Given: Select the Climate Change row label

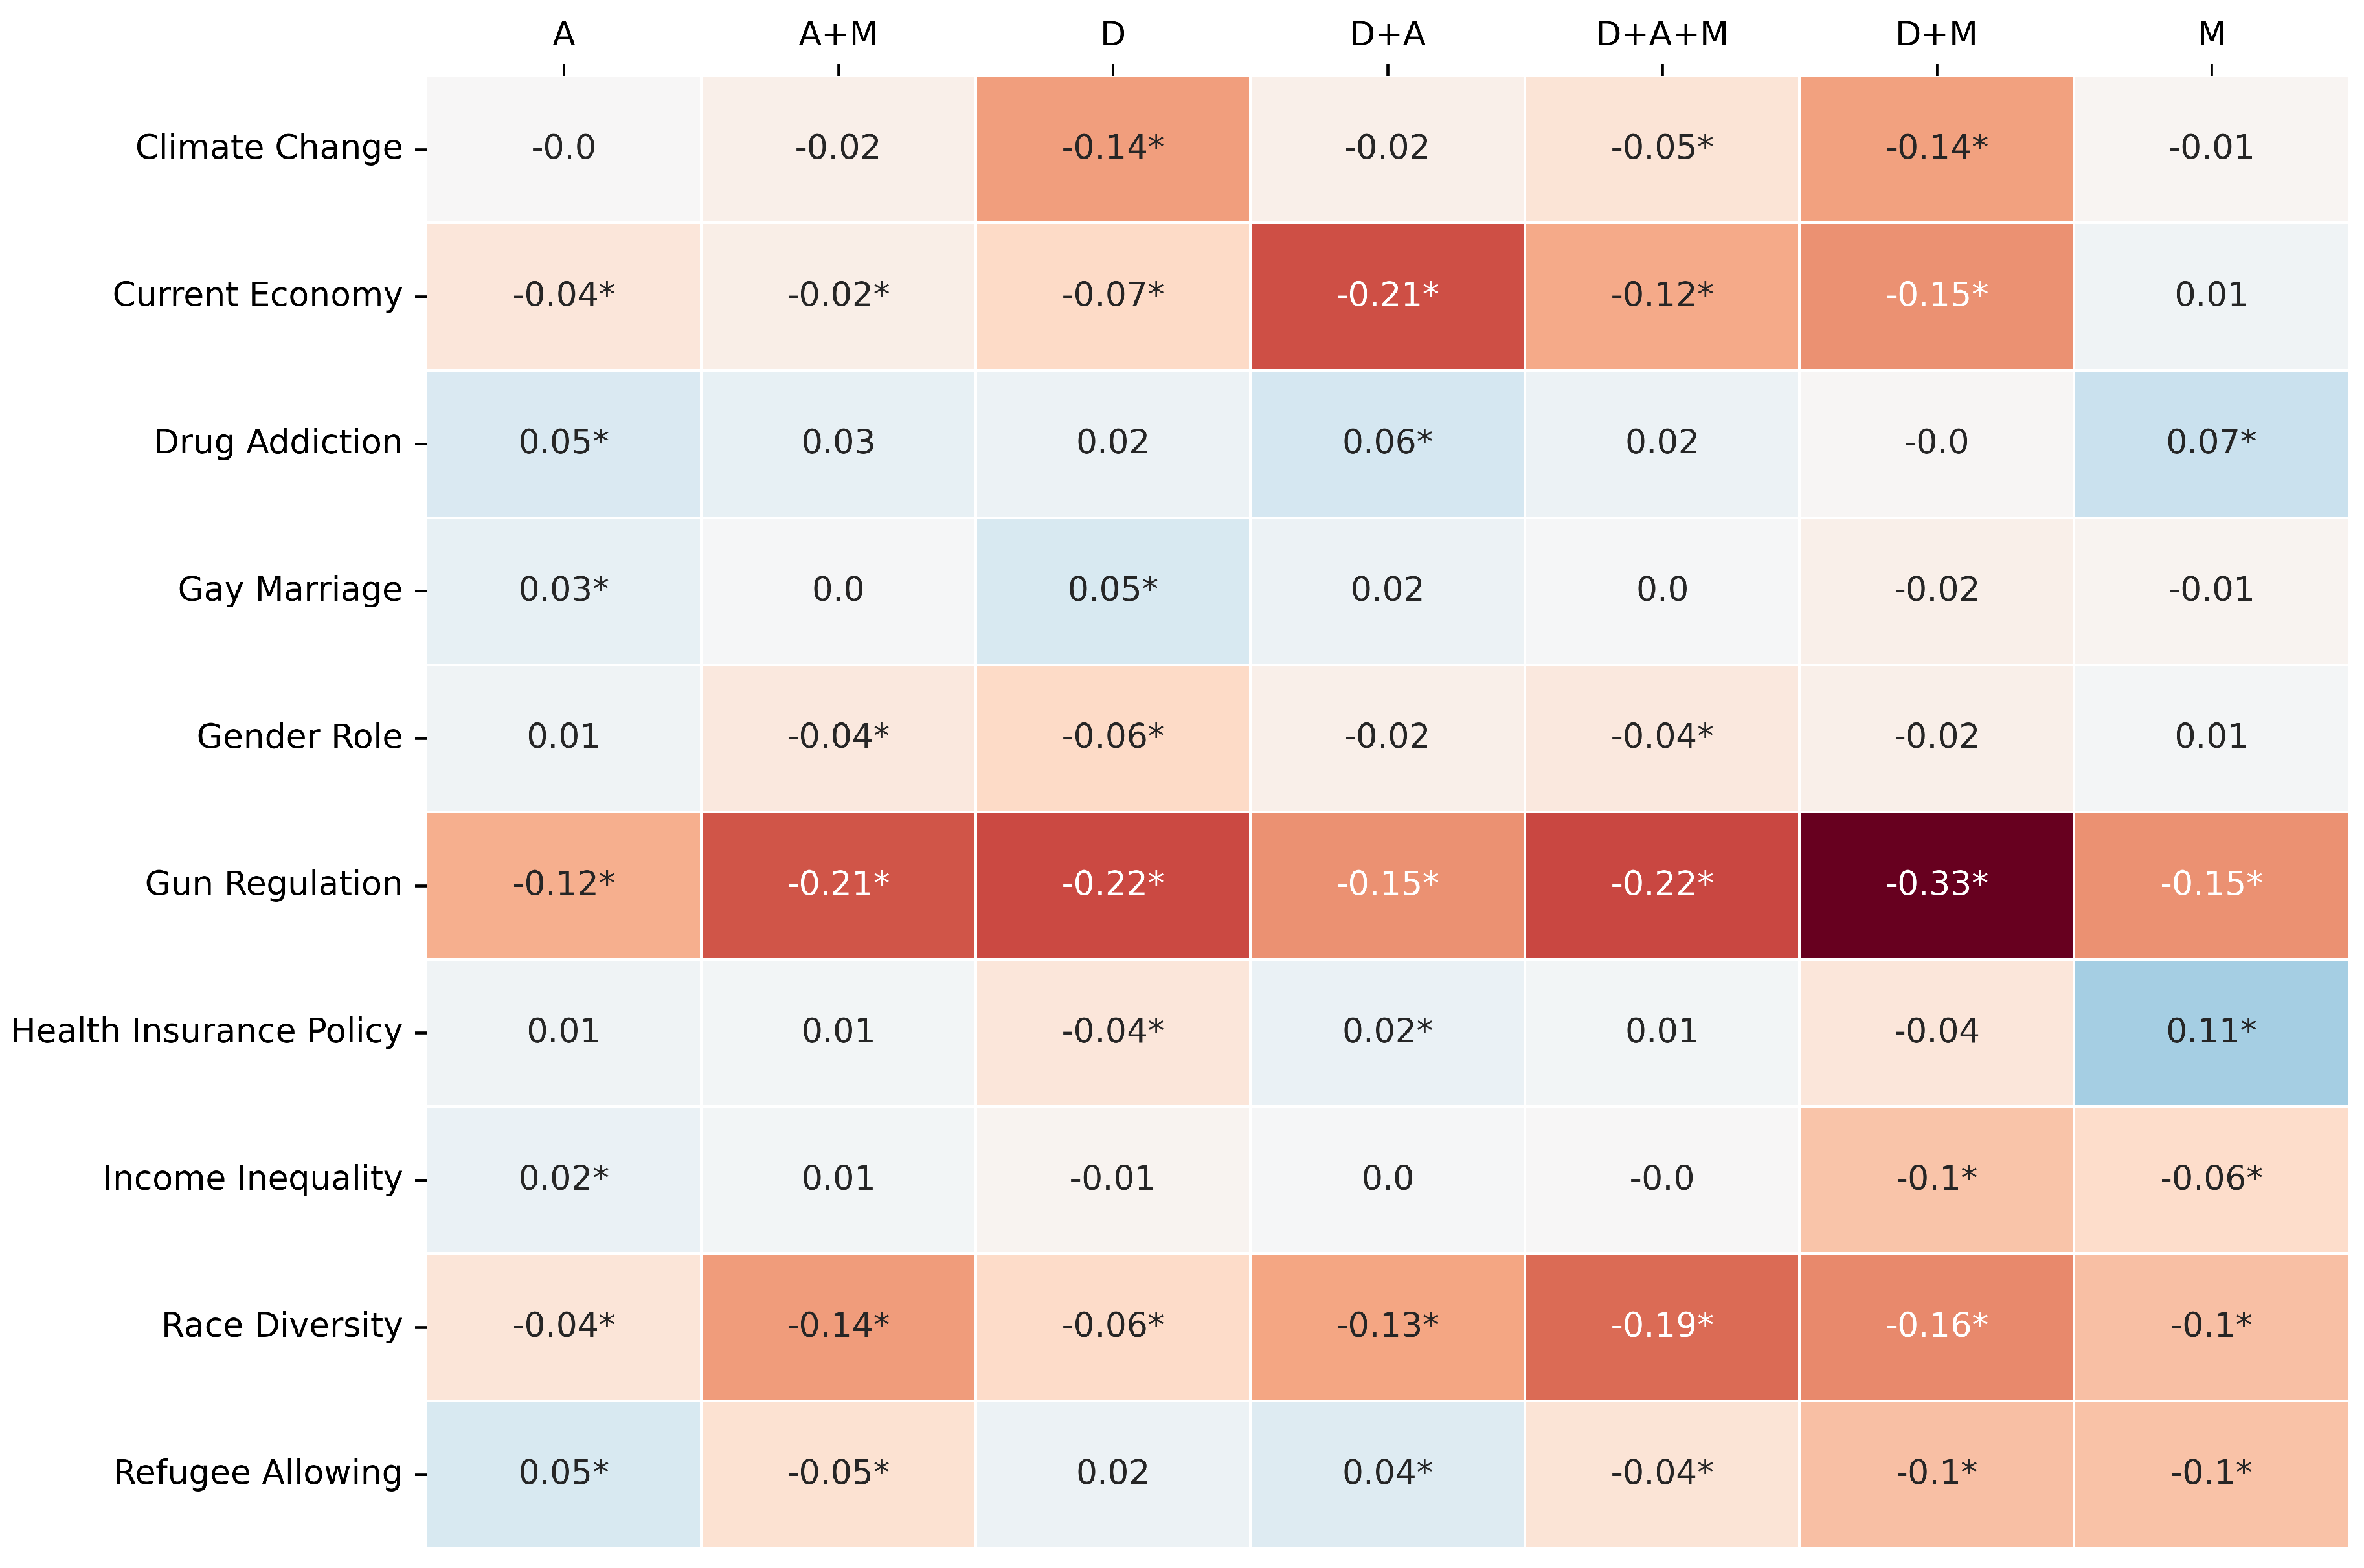Looking at the screenshot, I should click(x=268, y=148).
